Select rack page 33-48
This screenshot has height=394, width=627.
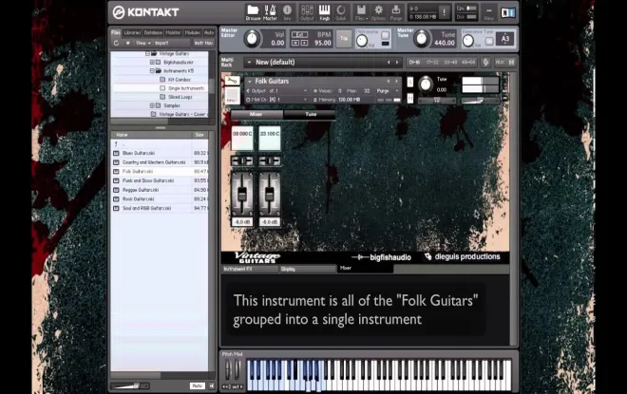coord(450,63)
